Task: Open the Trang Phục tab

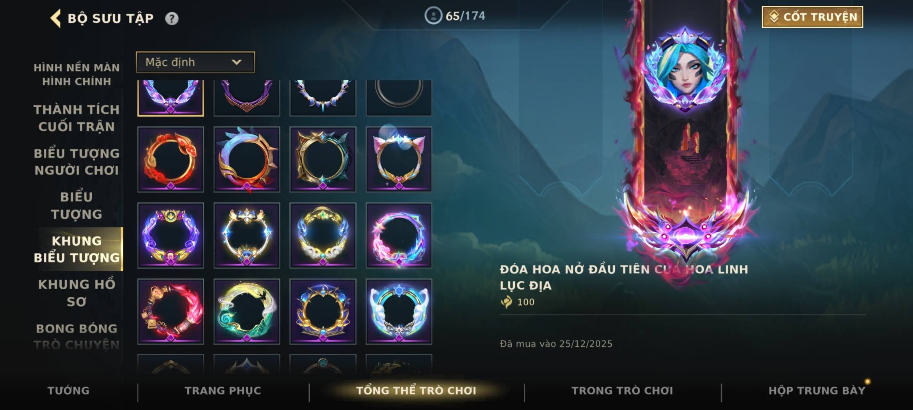Action: tap(223, 391)
